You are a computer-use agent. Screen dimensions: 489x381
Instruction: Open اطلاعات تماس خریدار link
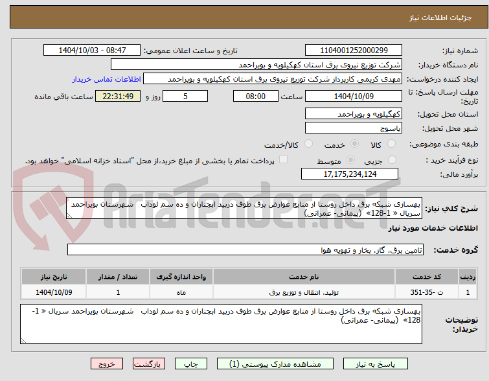[107, 79]
